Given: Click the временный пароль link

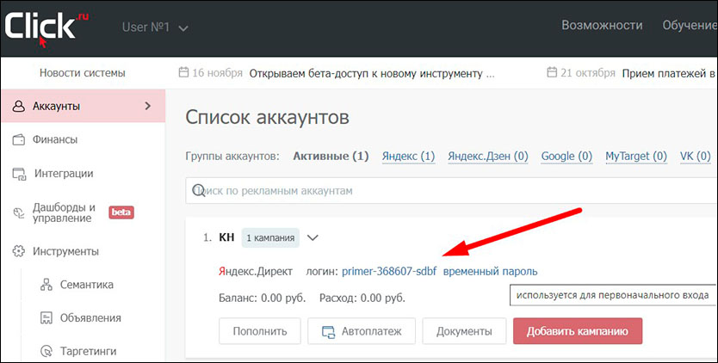Looking at the screenshot, I should (491, 272).
